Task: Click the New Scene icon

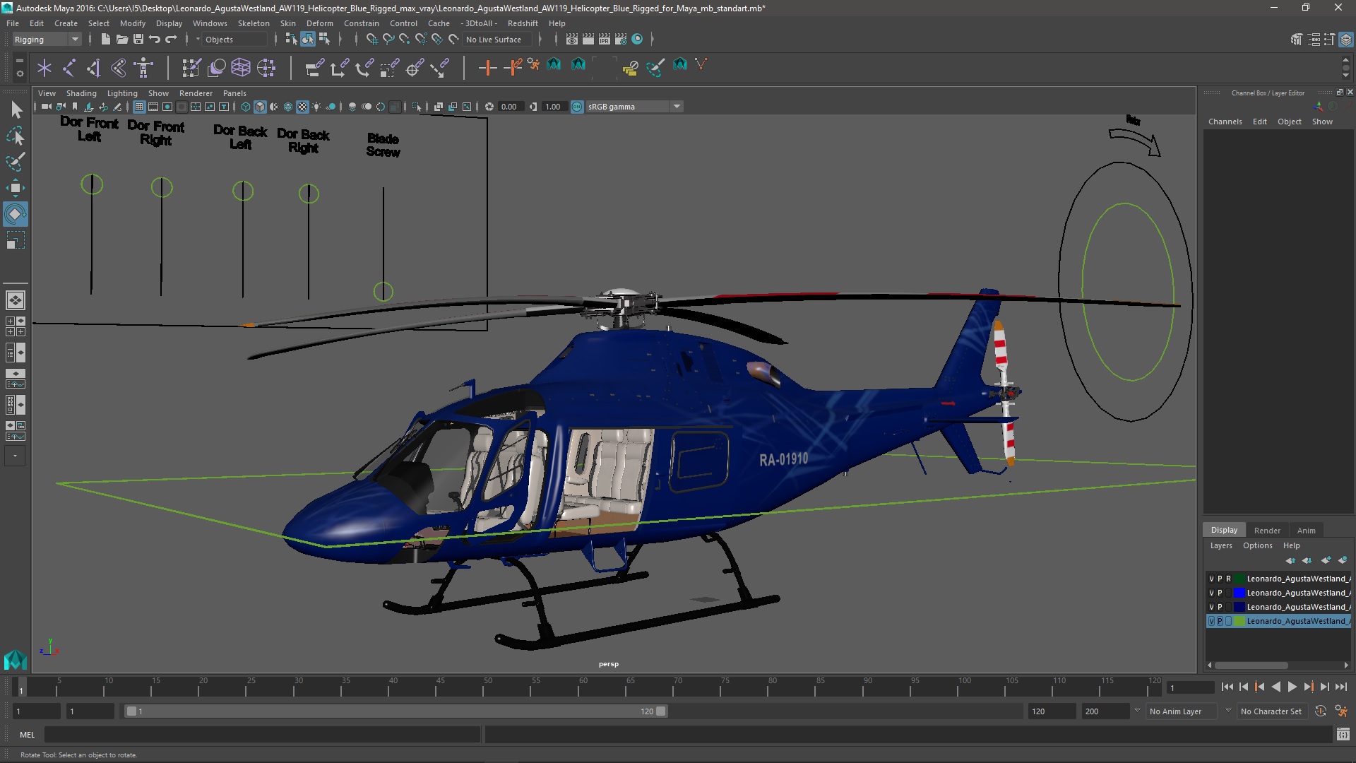Action: click(x=105, y=40)
